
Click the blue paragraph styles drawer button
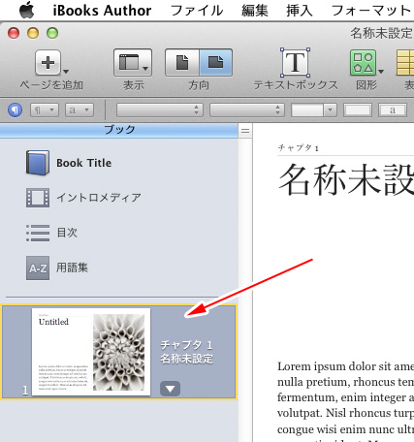(x=15, y=110)
